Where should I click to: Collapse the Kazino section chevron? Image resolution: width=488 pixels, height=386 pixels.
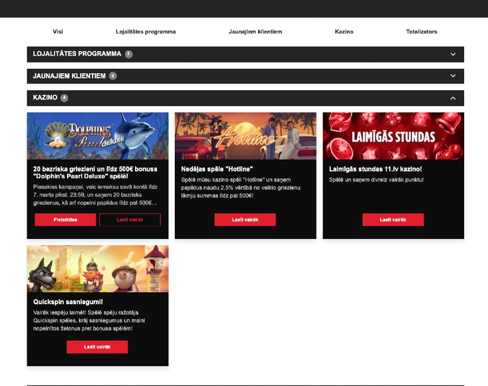(x=453, y=98)
